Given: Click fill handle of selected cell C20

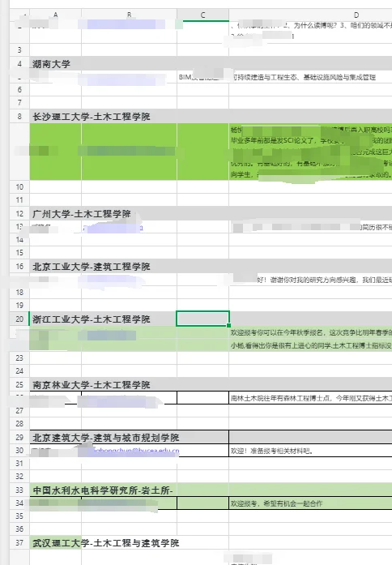Looking at the screenshot, I should click(229, 325).
